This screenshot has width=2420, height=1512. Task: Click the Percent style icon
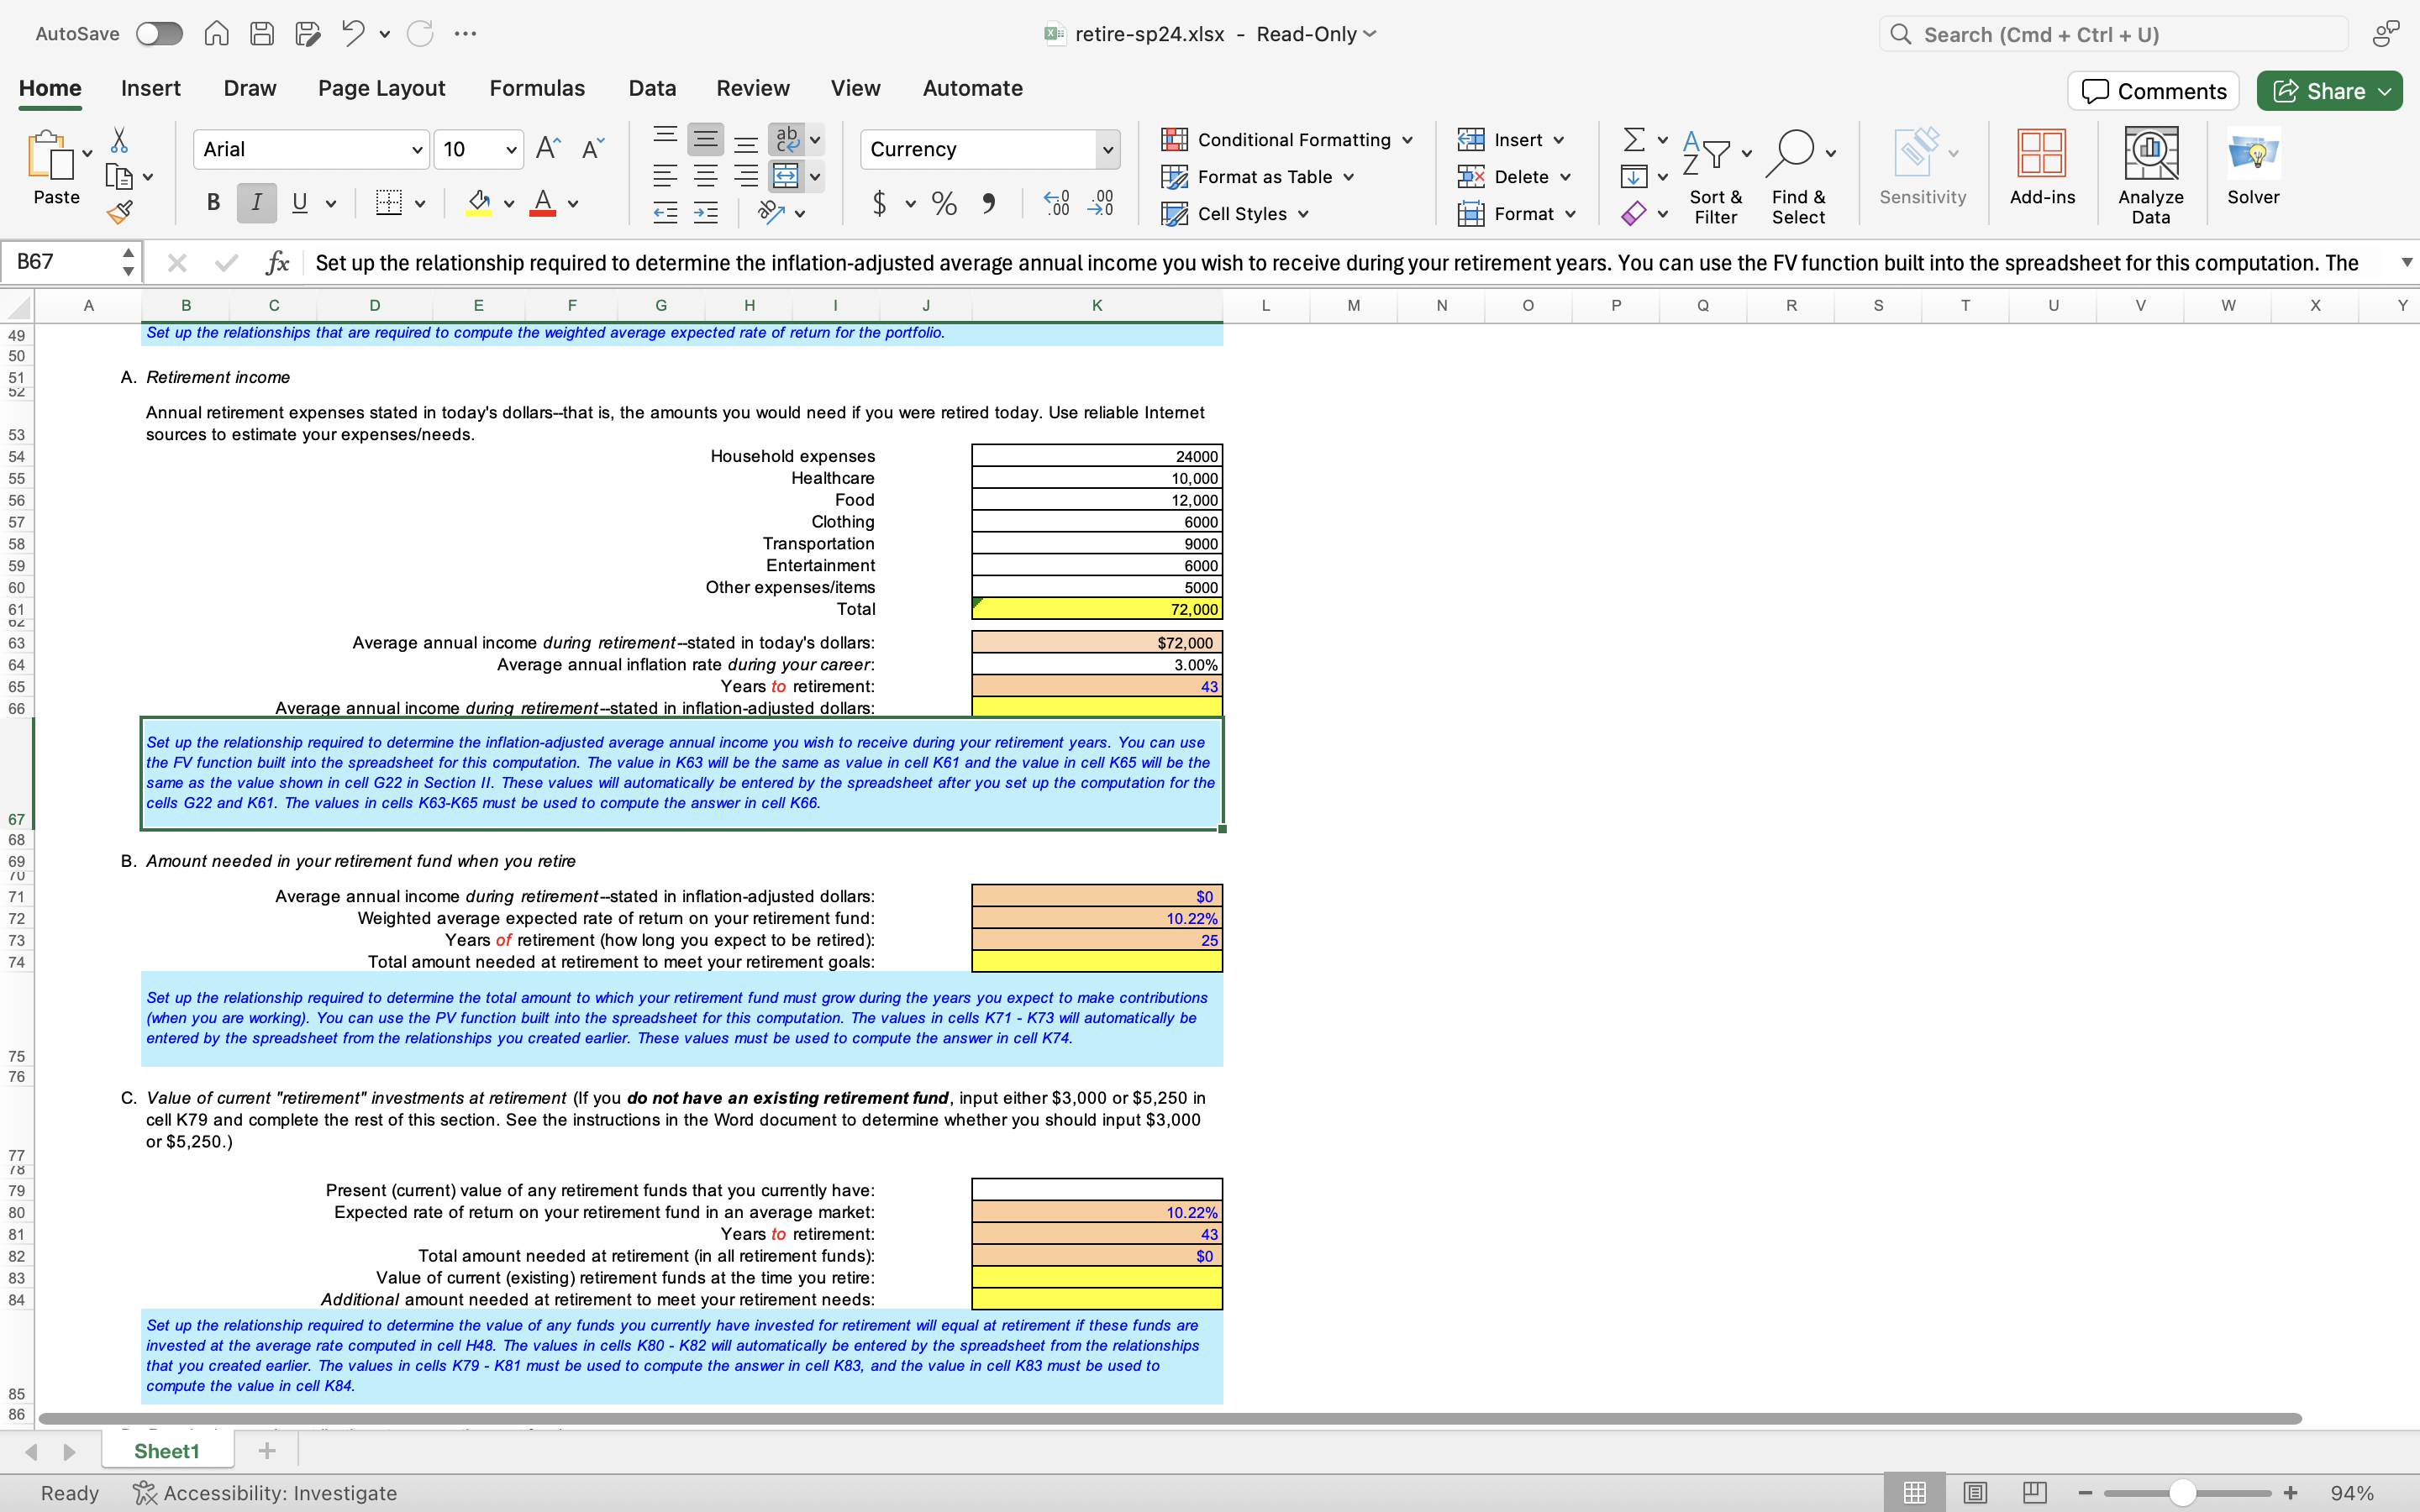pos(943,203)
